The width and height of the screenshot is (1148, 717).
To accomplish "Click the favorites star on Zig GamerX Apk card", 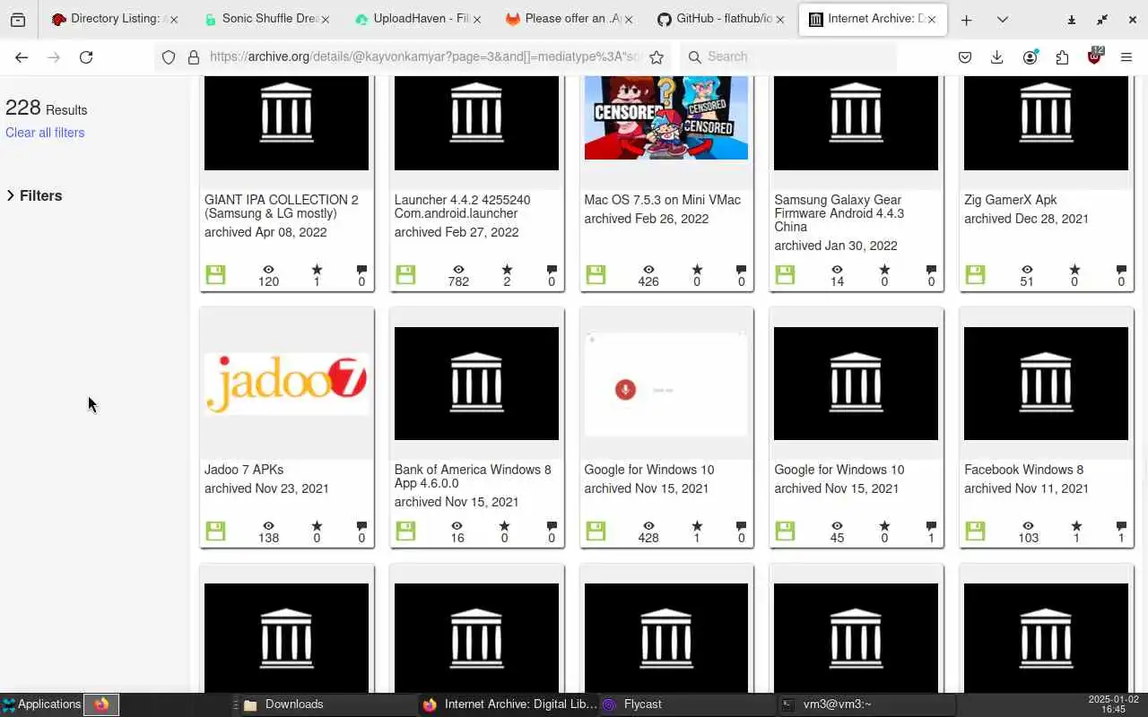I will click(1074, 269).
